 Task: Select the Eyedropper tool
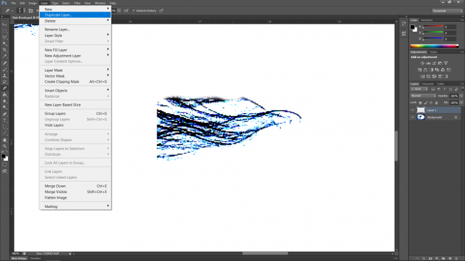point(5,56)
